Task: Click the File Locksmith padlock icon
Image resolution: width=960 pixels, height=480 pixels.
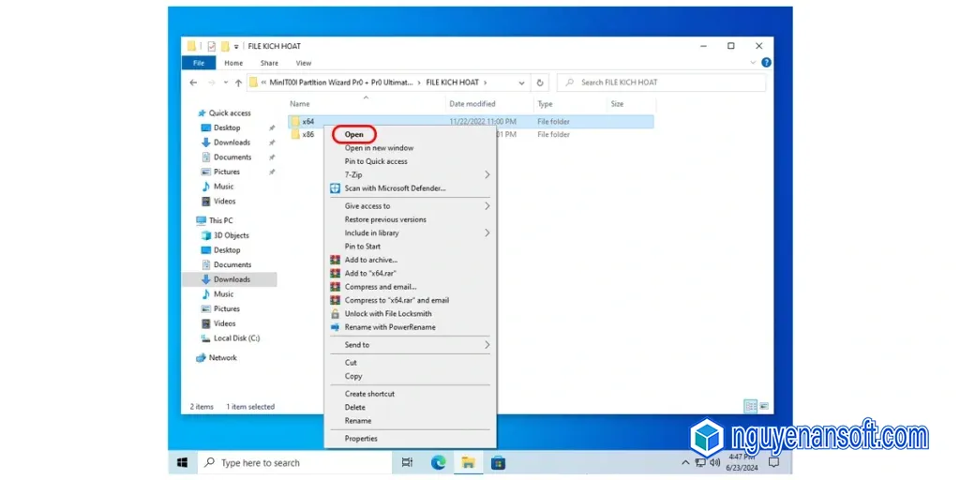Action: tap(335, 313)
